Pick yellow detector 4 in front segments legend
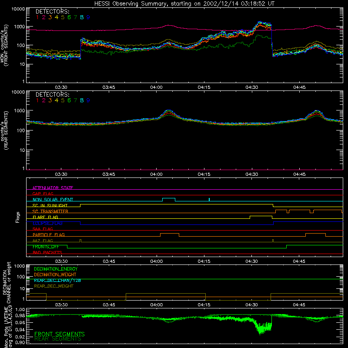Viewport: 348px width, 348px height. pos(57,17)
